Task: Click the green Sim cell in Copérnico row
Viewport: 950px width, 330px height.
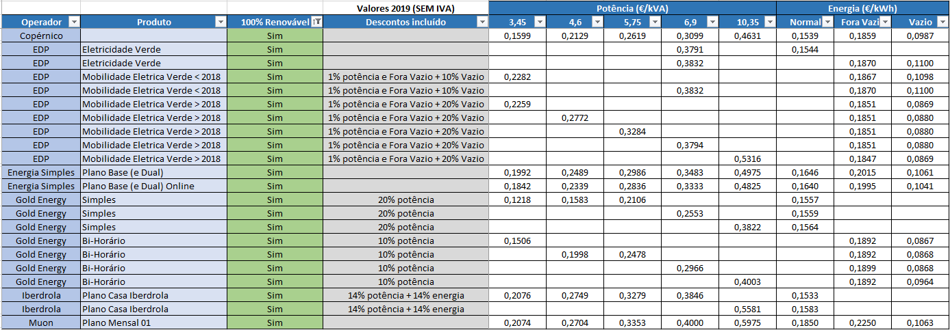Action: click(275, 36)
